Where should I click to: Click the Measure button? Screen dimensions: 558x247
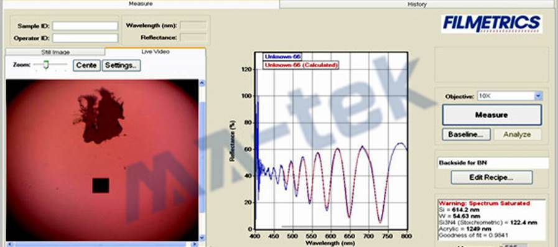pyautogui.click(x=492, y=115)
